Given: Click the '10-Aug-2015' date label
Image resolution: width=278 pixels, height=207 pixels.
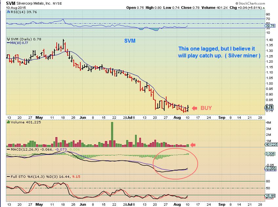Looking at the screenshot, I should pyautogui.click(x=16, y=8).
